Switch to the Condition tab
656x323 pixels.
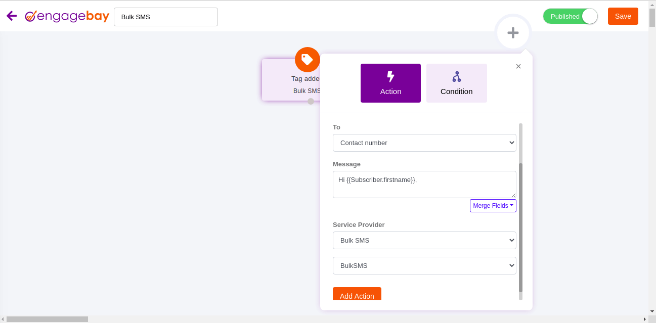coord(457,83)
